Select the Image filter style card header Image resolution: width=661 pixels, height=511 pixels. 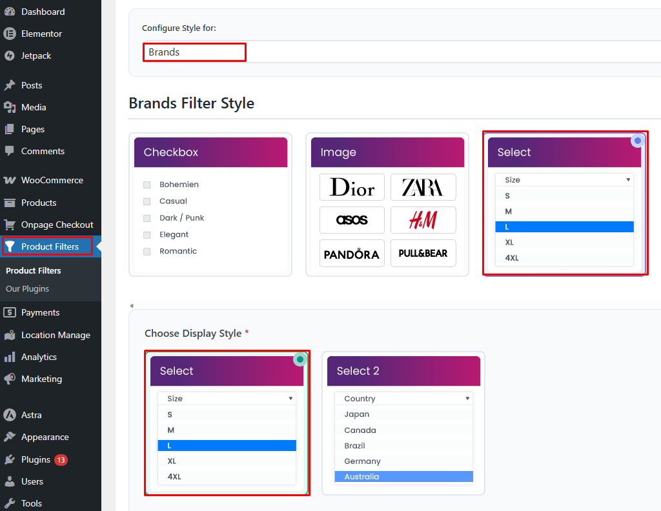tap(387, 152)
